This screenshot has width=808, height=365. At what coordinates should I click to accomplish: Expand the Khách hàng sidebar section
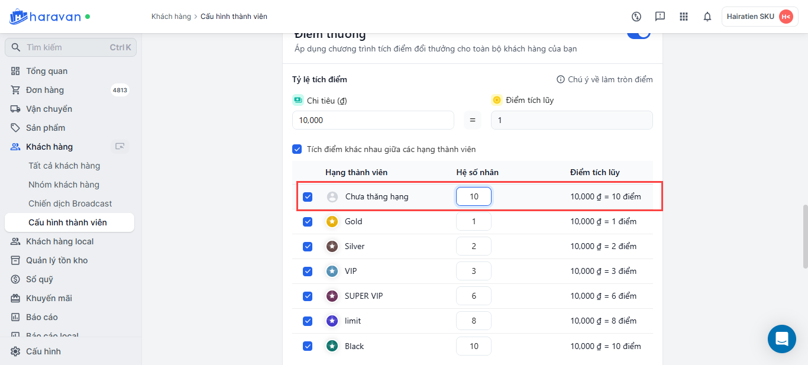(50, 147)
